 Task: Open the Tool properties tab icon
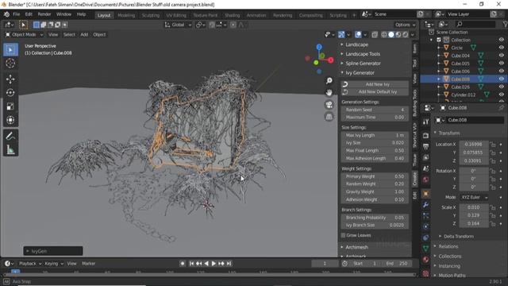[425, 122]
